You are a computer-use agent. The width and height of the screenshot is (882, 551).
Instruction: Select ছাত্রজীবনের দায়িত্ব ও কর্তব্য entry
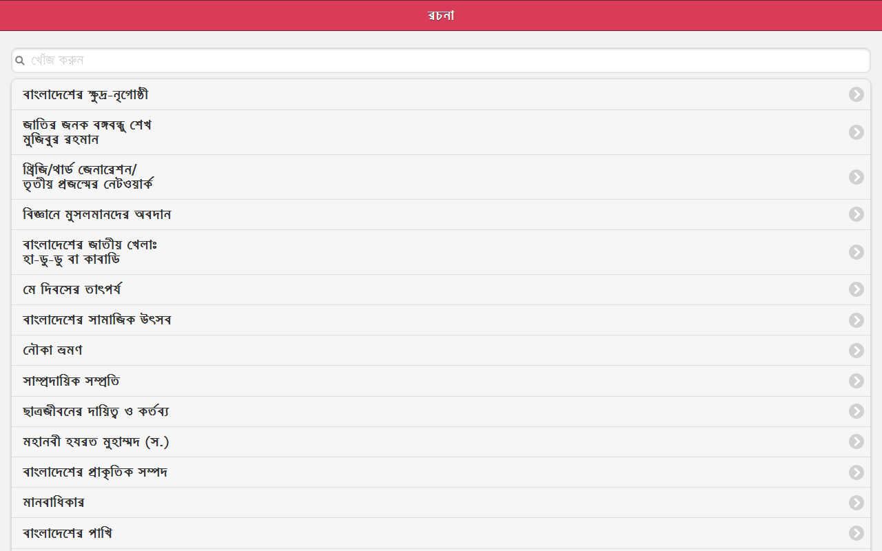(96, 412)
